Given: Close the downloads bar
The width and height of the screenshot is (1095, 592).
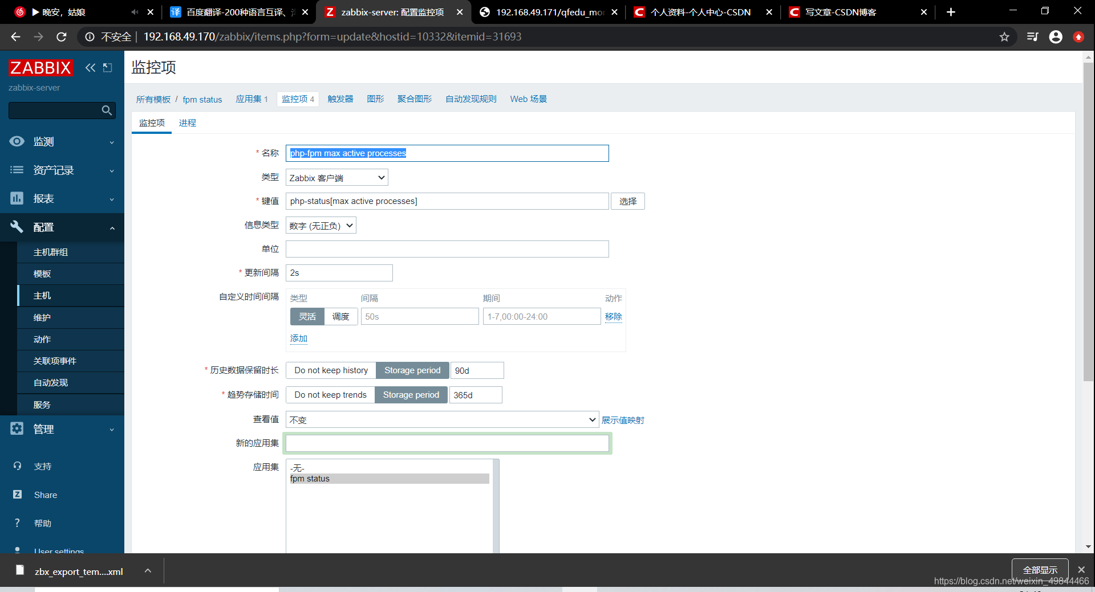Looking at the screenshot, I should [1081, 570].
